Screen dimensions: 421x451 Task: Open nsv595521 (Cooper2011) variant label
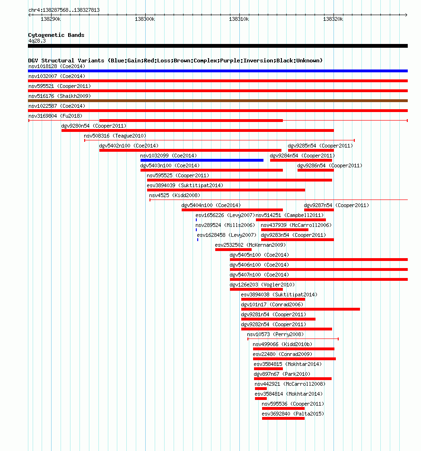60,87
